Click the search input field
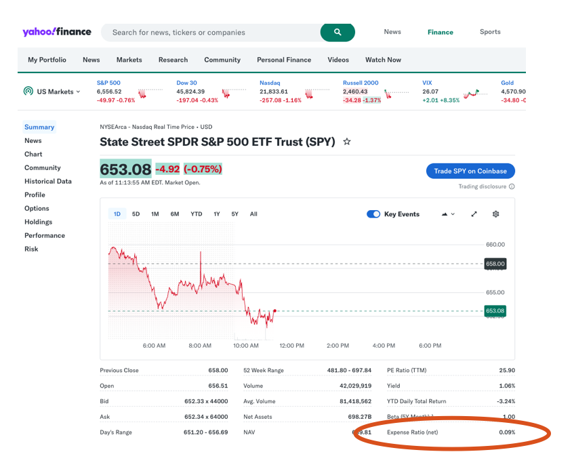Image resolution: width=572 pixels, height=471 pixels. point(210,33)
